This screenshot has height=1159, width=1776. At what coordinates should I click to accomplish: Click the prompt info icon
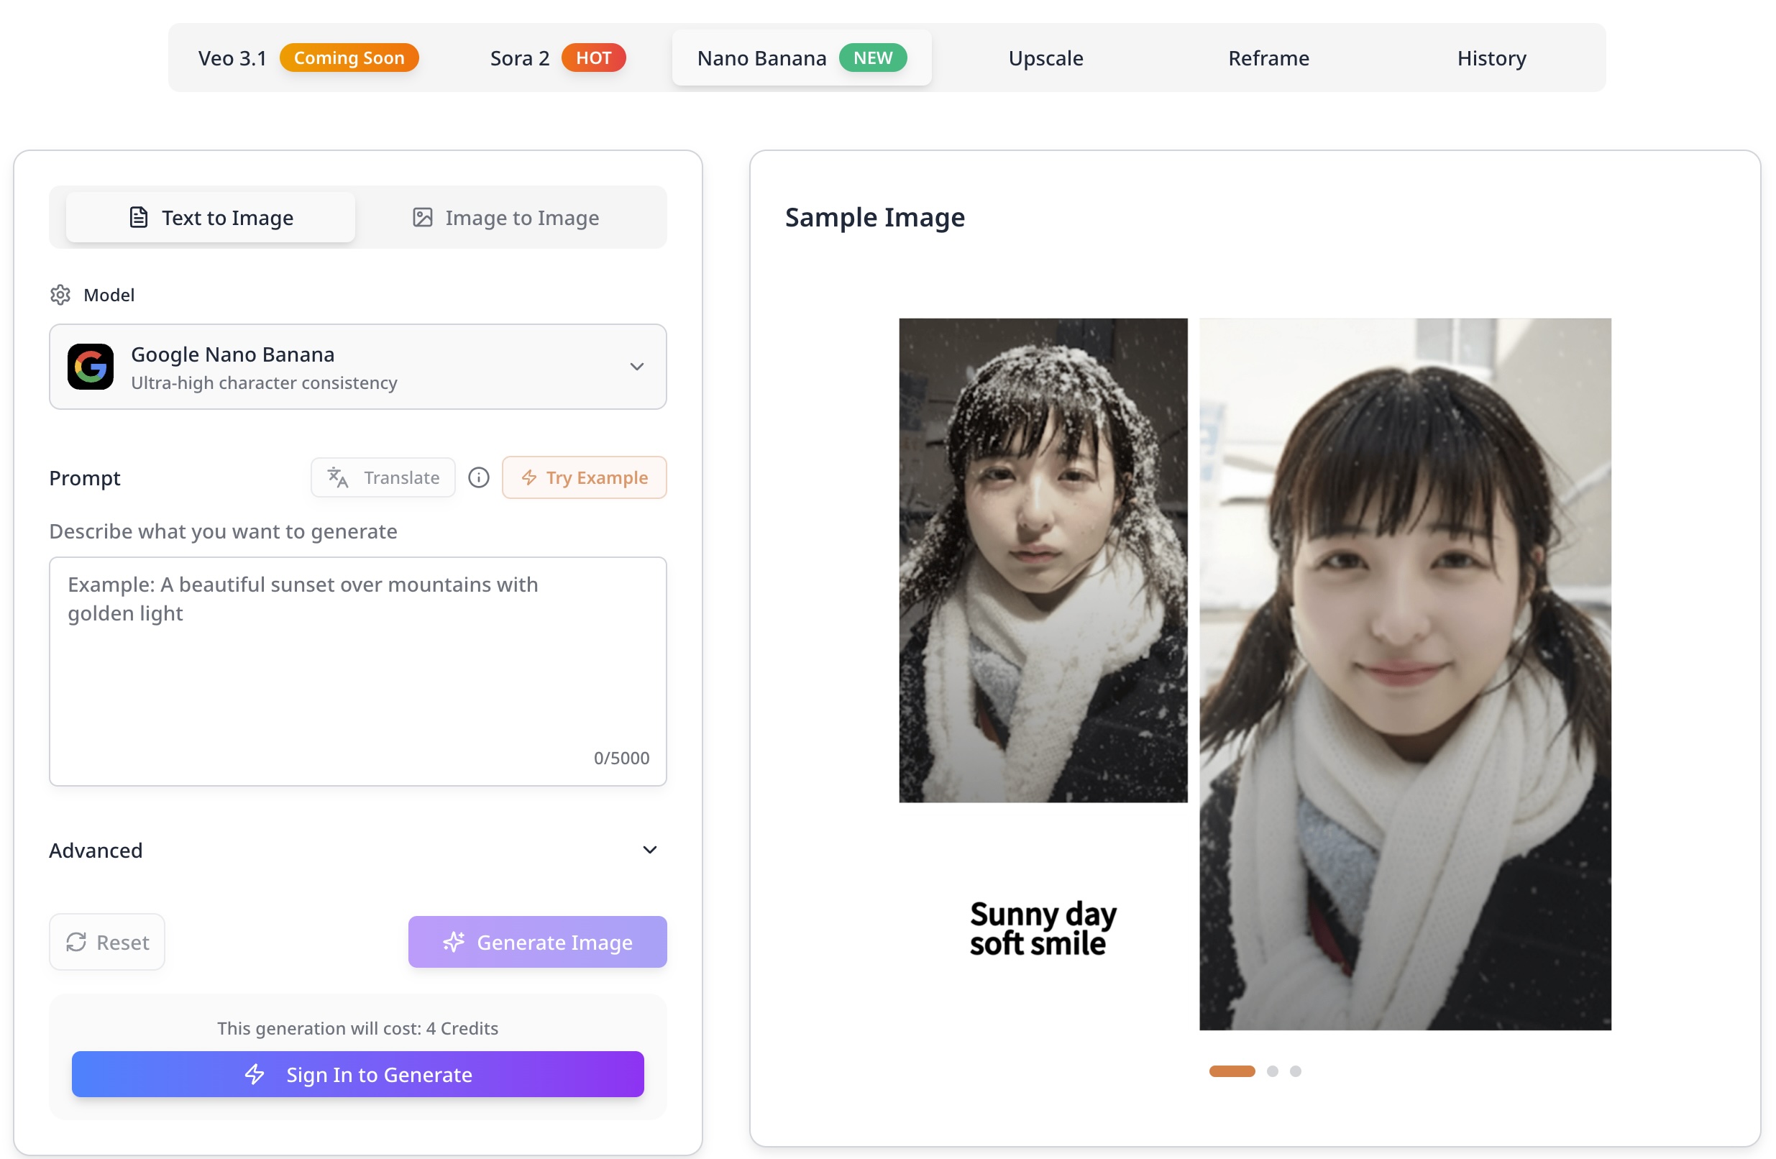coord(478,477)
